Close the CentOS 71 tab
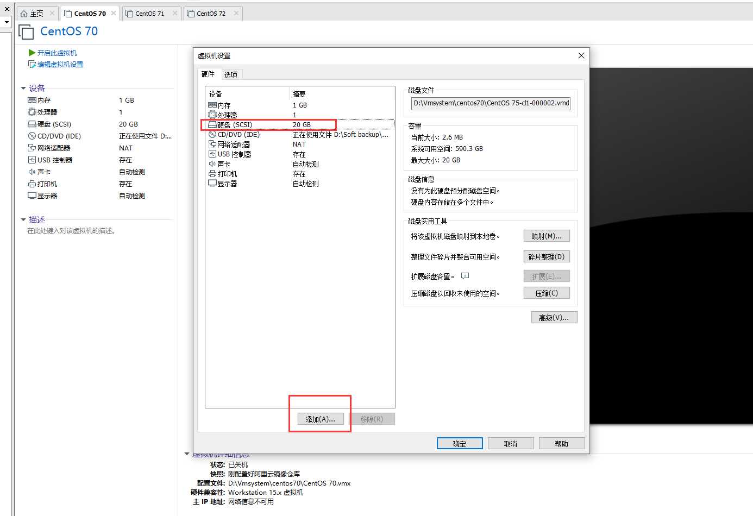The image size is (753, 516). click(x=174, y=13)
